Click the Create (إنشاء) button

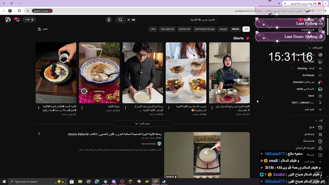click(x=30, y=20)
